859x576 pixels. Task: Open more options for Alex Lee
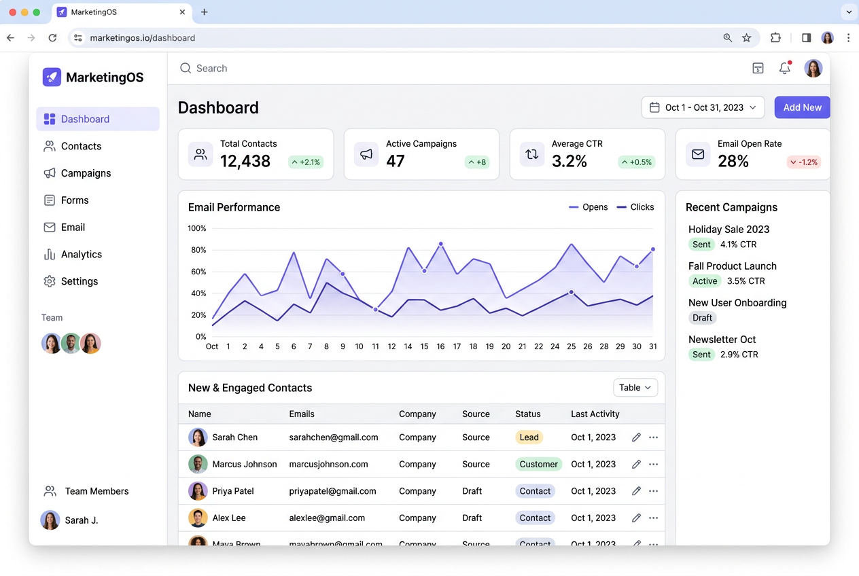(653, 518)
